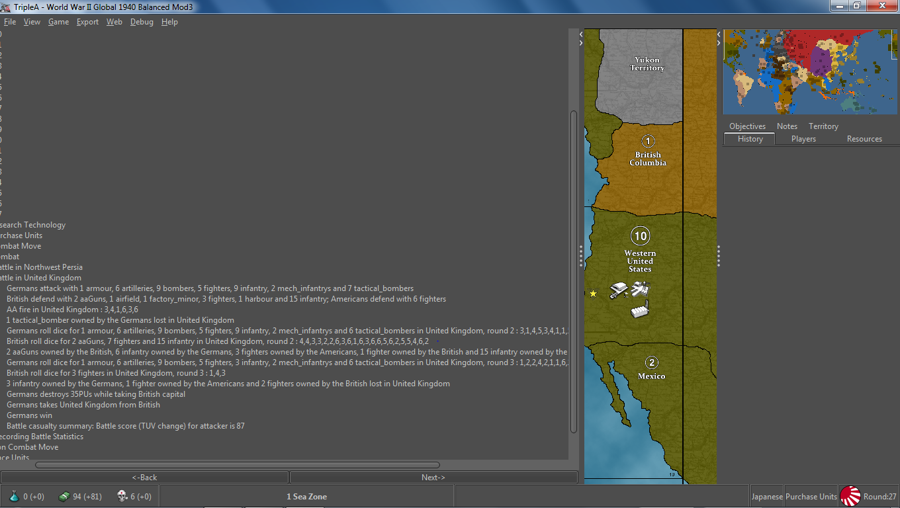This screenshot has width=900, height=508.
Task: Click the tech tokens flask icon
Action: [15, 496]
